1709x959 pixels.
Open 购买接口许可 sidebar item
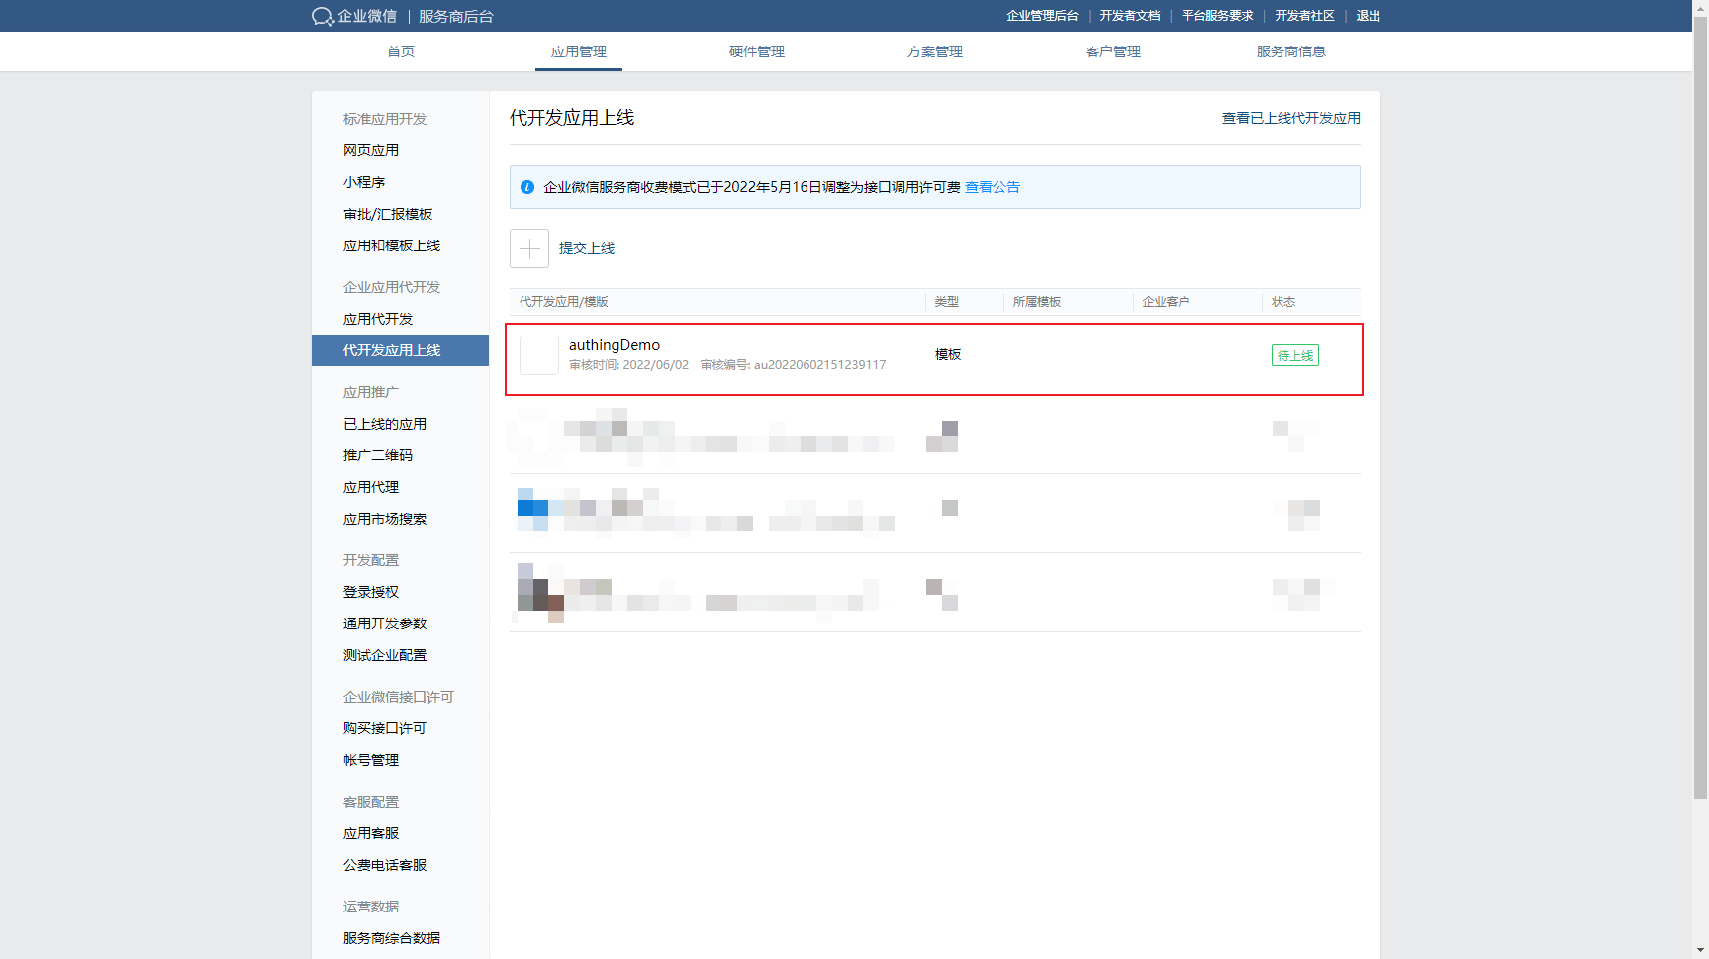(385, 728)
